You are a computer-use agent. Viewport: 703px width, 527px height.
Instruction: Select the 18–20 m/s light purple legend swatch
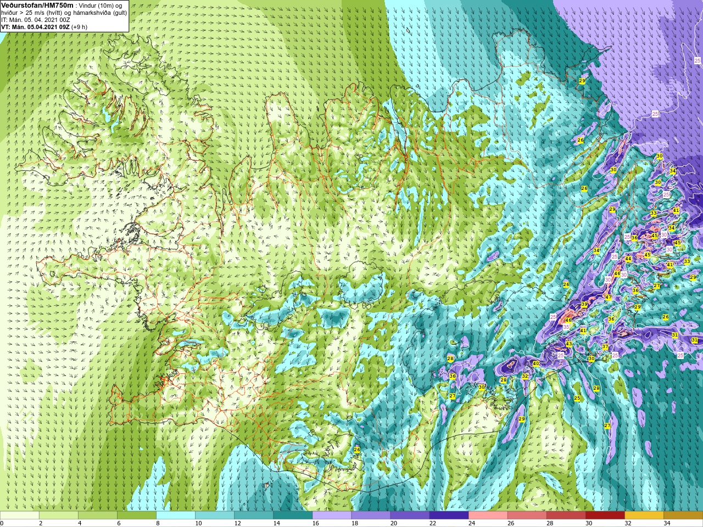click(x=371, y=515)
